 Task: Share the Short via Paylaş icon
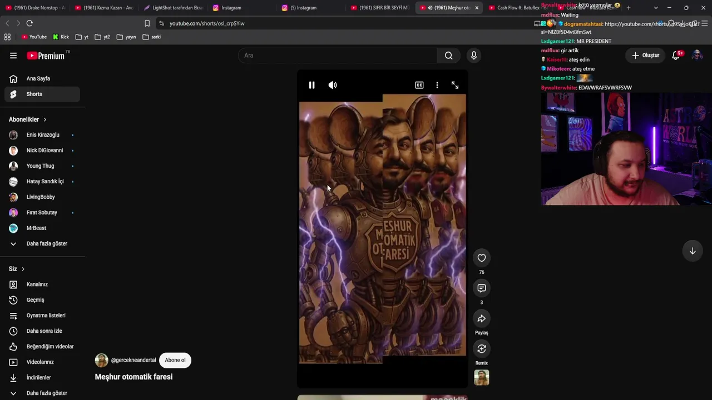[482, 318]
